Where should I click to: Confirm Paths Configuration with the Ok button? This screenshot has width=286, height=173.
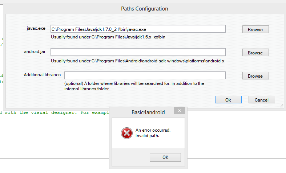228,100
